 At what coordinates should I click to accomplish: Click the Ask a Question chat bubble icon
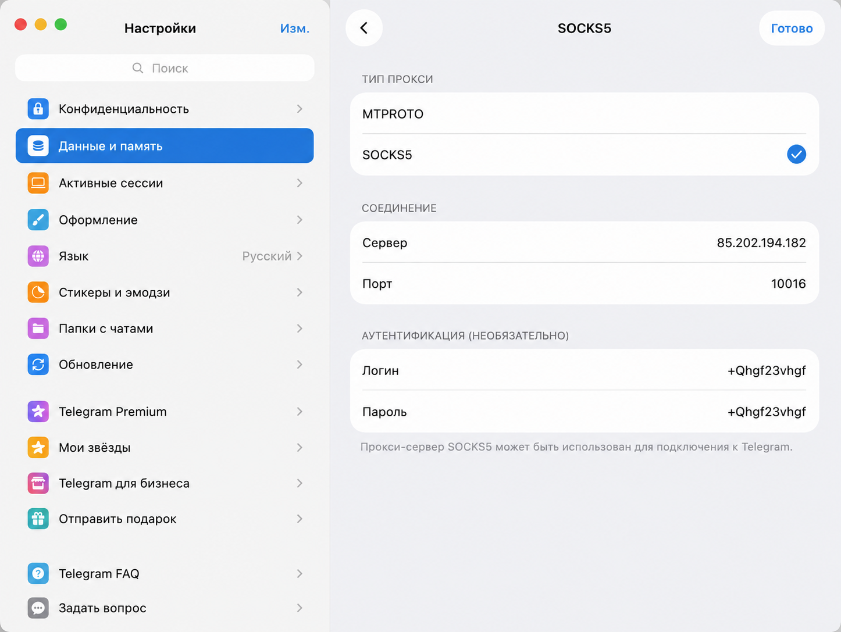(38, 608)
